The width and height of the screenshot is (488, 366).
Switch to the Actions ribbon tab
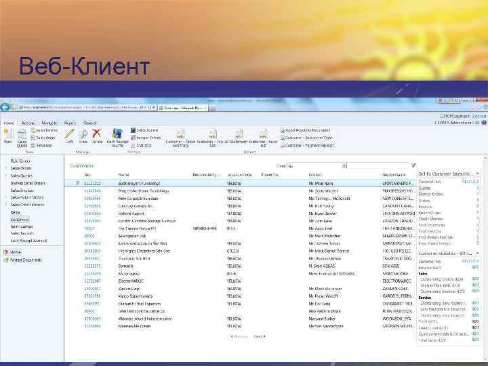(28, 123)
